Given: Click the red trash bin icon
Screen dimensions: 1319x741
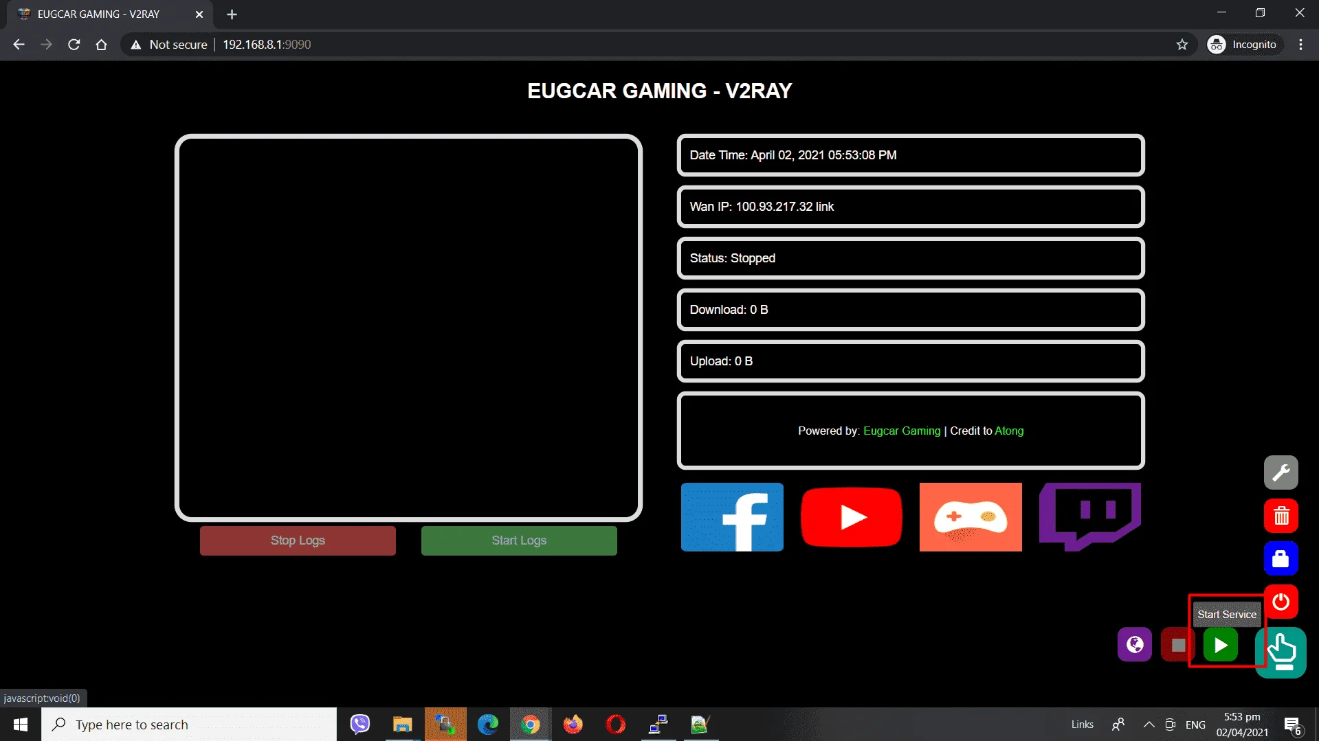Looking at the screenshot, I should [1281, 516].
